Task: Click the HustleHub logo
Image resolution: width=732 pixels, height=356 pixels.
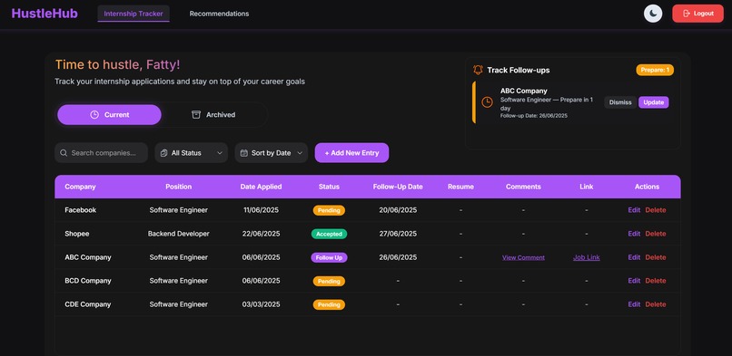Action: pos(45,14)
